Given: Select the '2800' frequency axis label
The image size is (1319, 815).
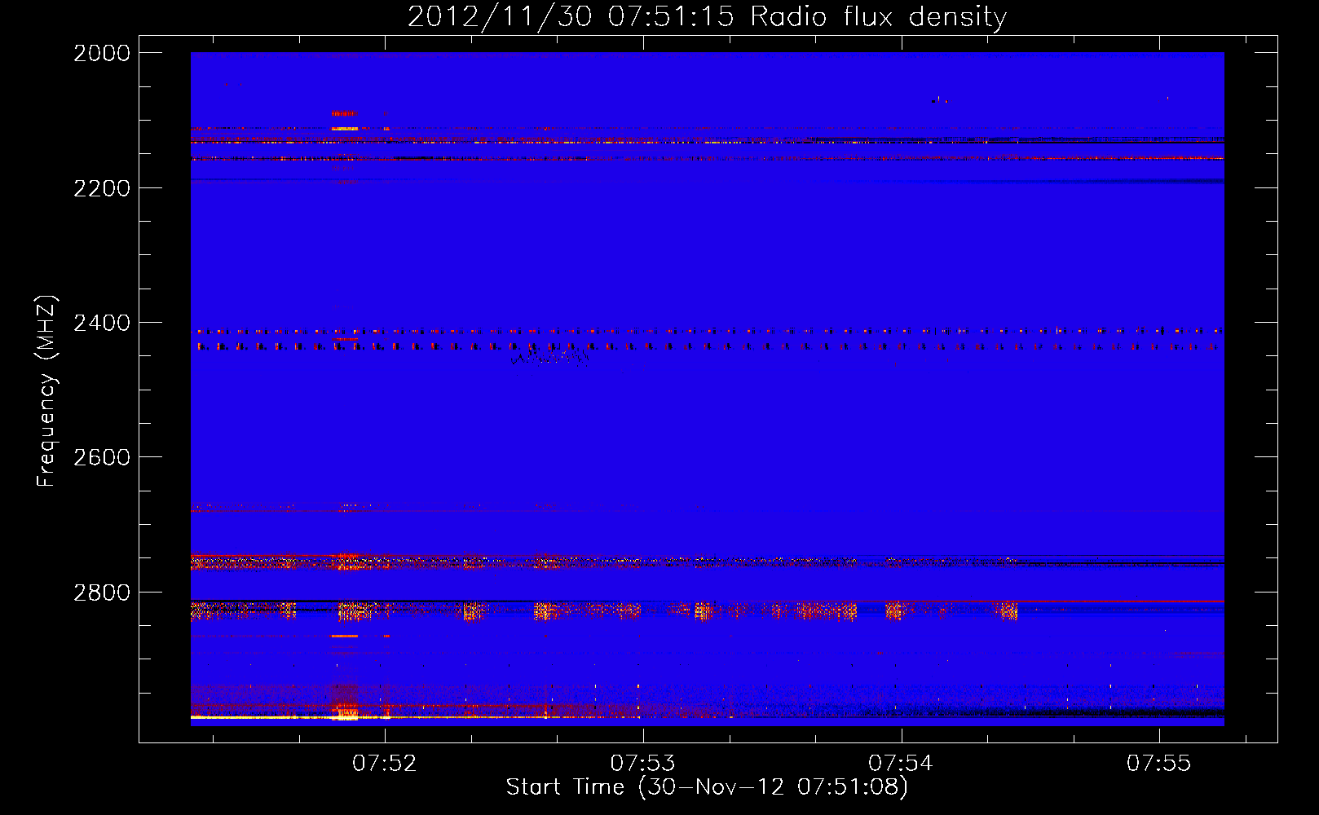Looking at the screenshot, I should pos(102,593).
